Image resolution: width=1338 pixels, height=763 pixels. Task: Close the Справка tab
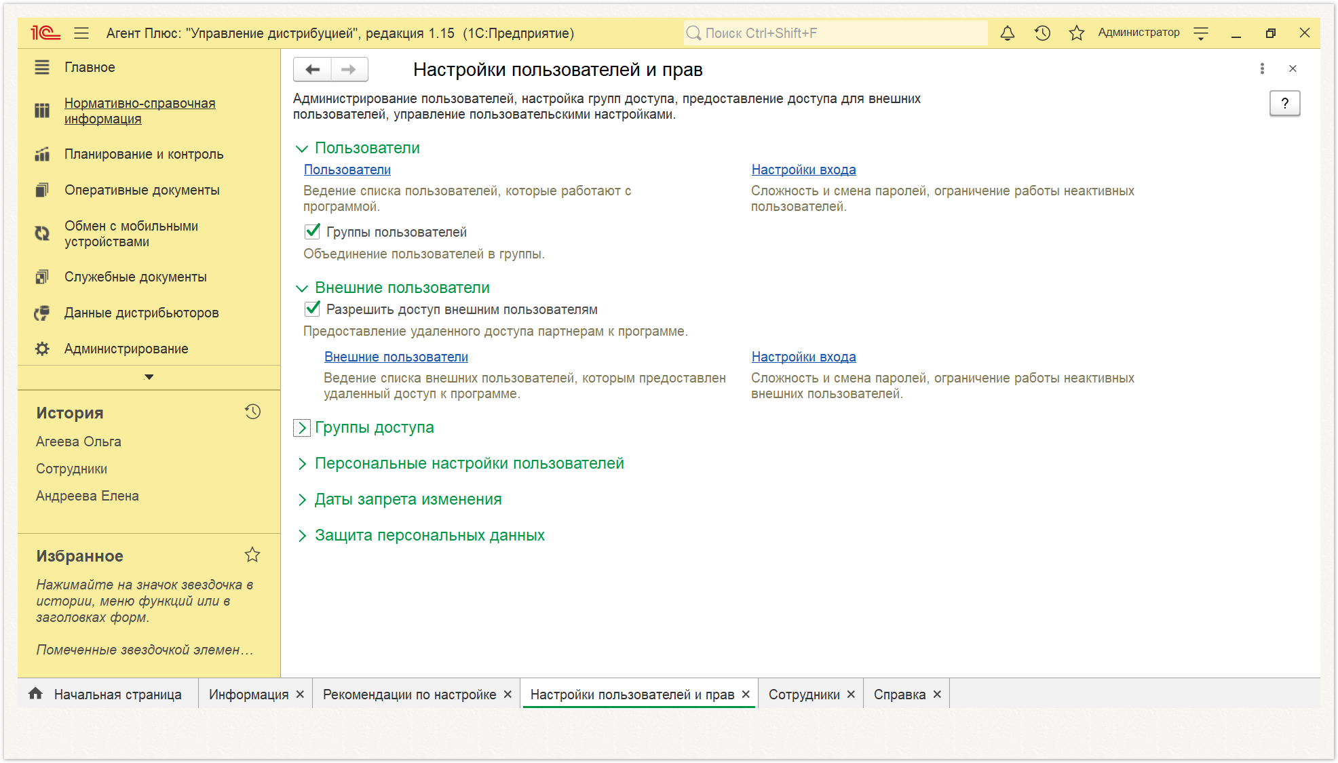pyautogui.click(x=937, y=694)
